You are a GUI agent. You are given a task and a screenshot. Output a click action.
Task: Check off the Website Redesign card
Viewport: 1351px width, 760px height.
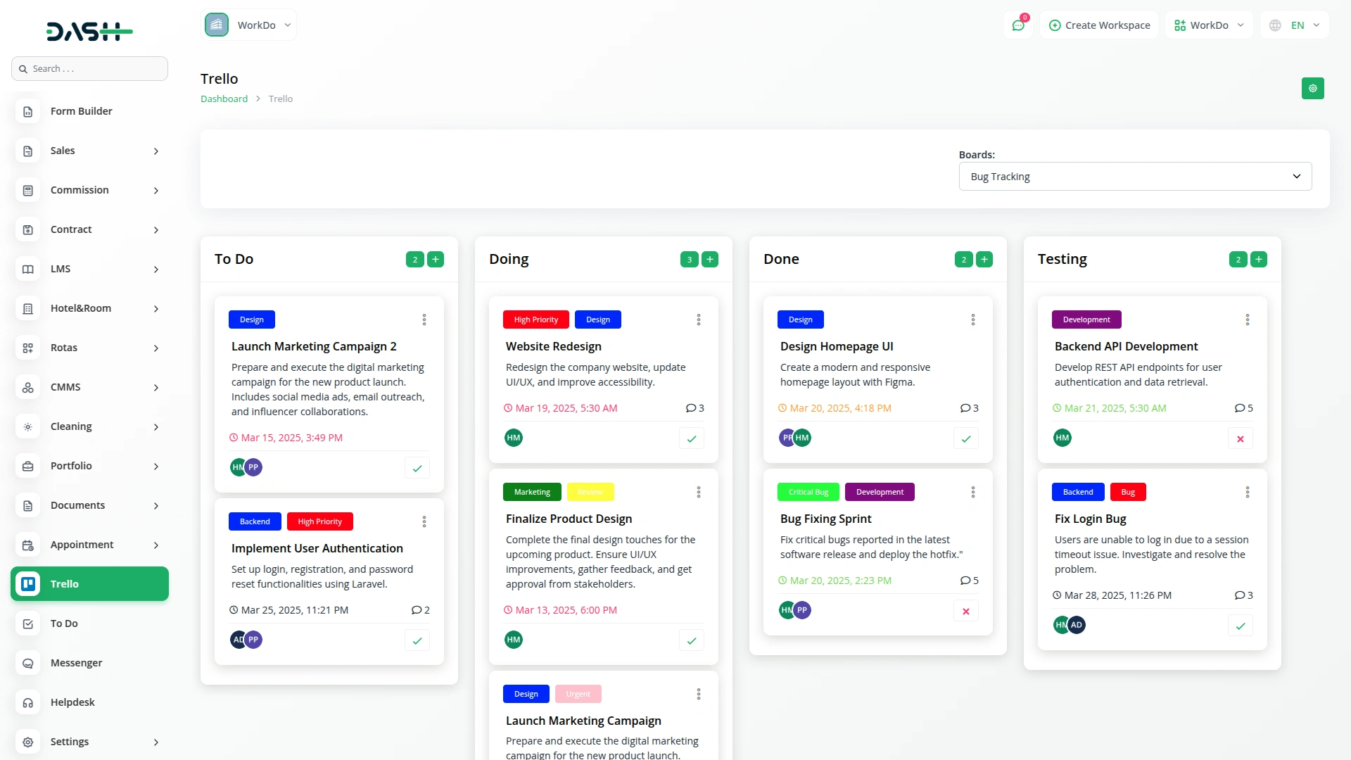point(691,438)
